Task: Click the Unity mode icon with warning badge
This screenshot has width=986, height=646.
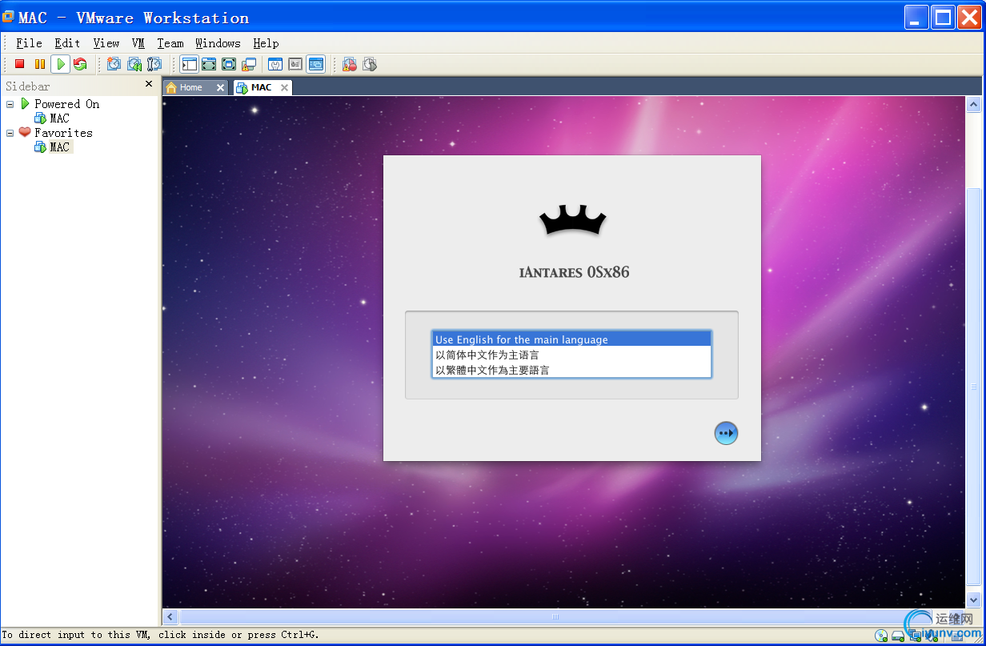Action: pyautogui.click(x=249, y=64)
